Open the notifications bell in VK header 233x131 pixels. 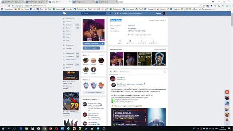[110, 13]
